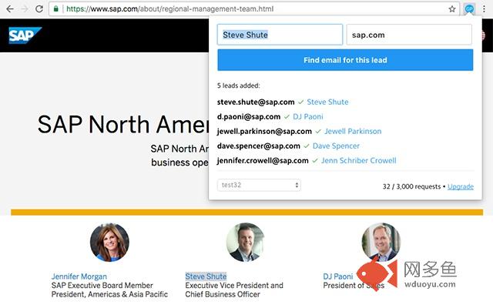Select the email jewell.parkinson@sap.com
The width and height of the screenshot is (493, 308).
(x=264, y=131)
